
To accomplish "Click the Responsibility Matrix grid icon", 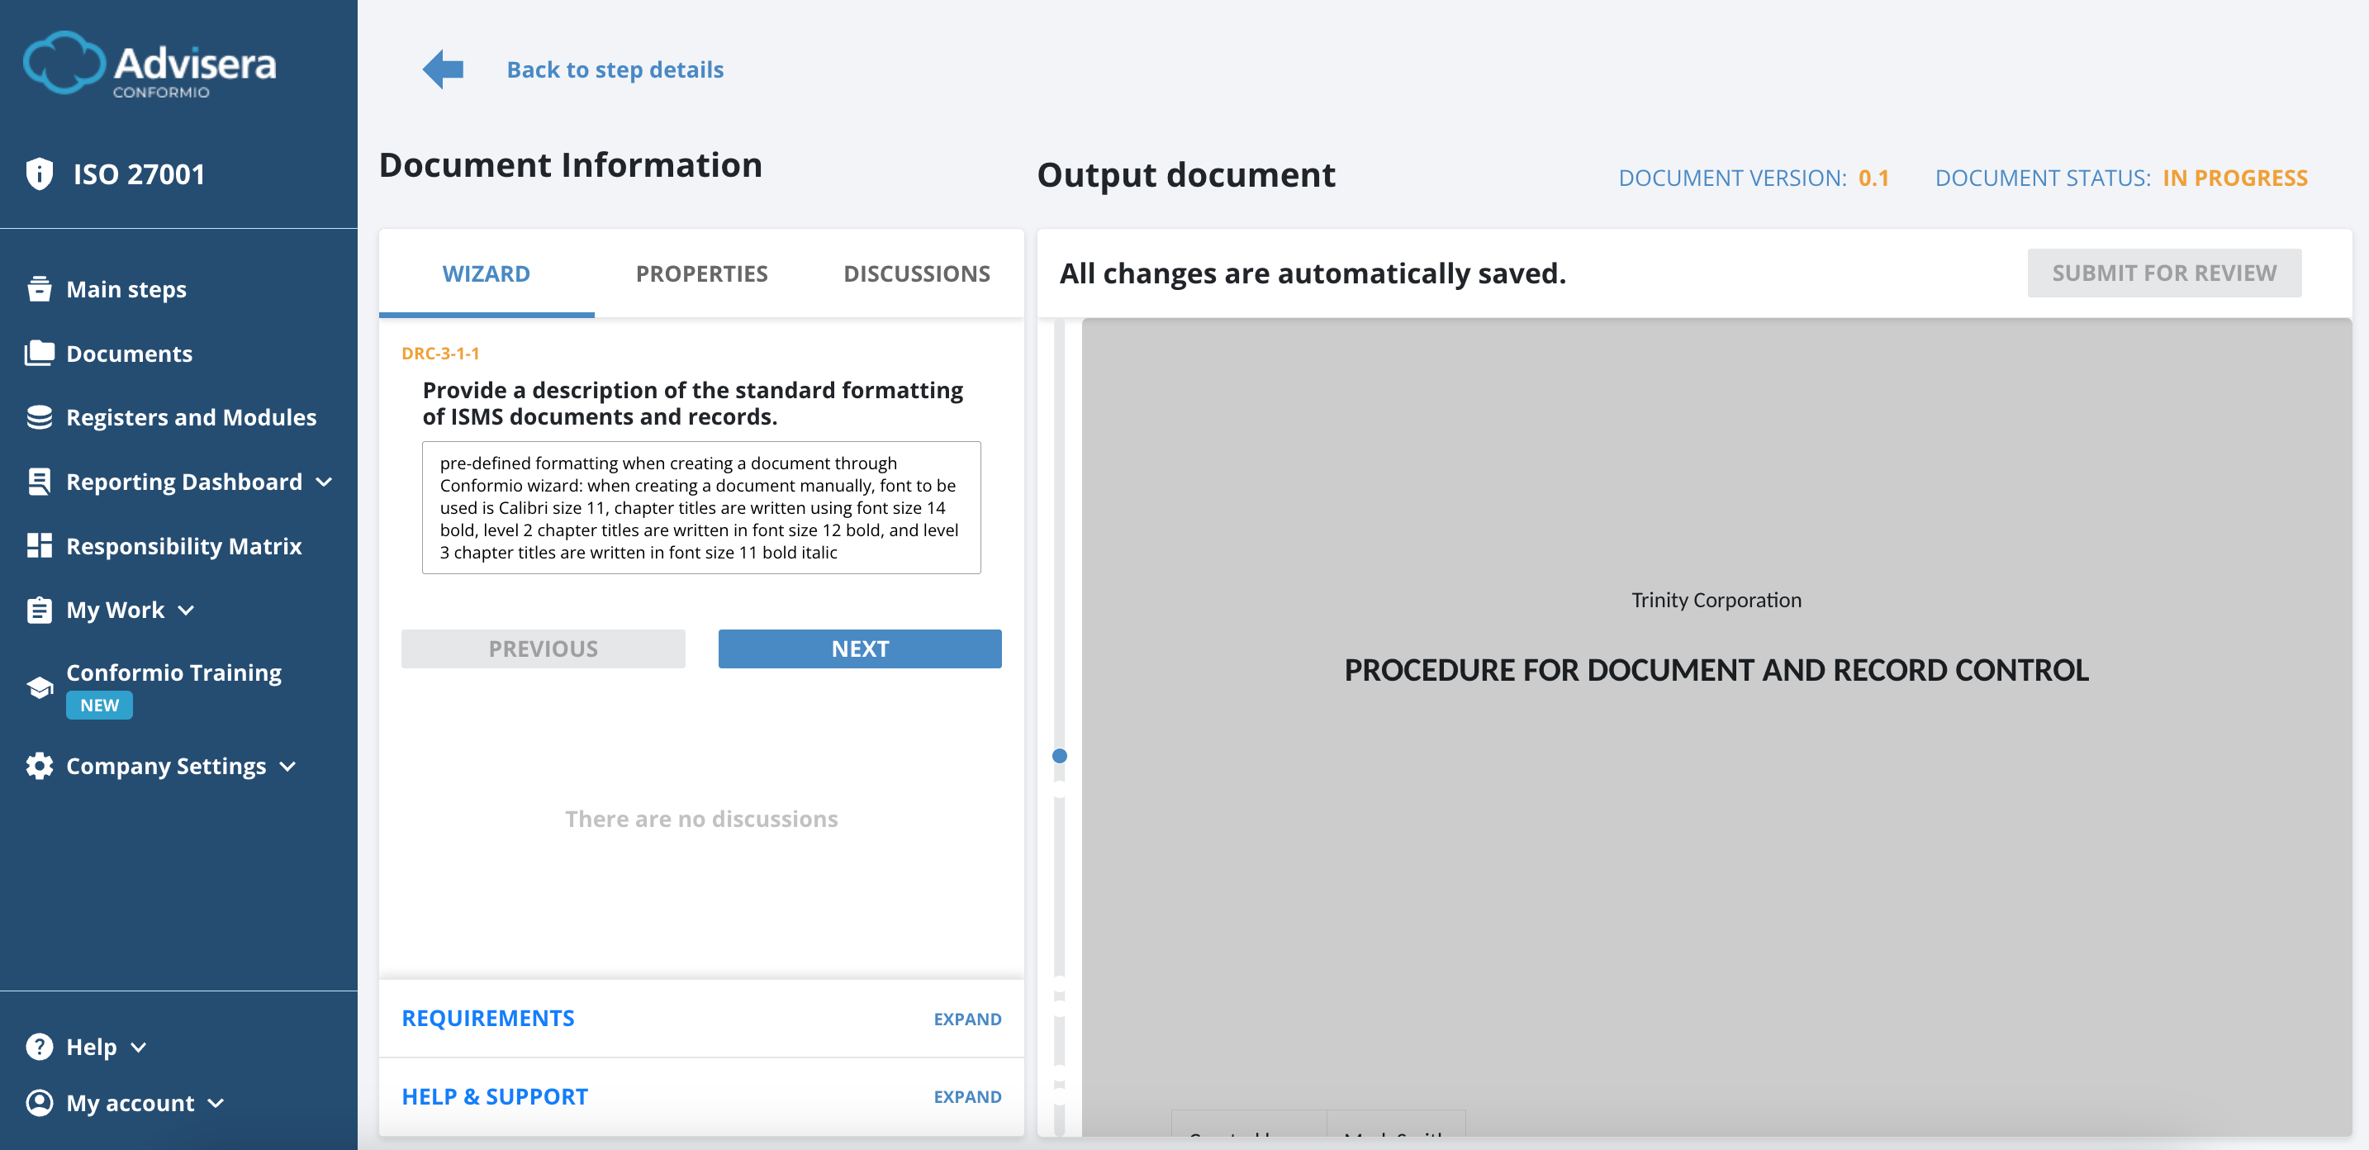I will tap(40, 546).
